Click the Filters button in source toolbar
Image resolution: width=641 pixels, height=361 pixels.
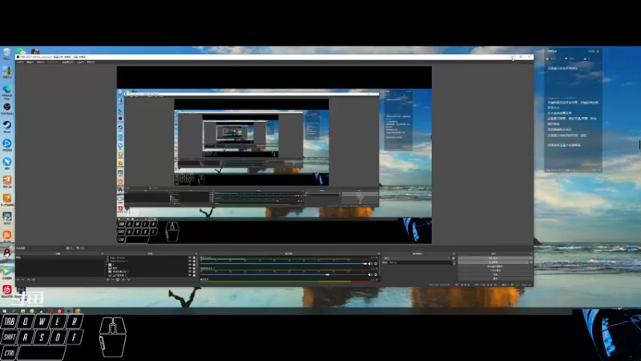[x=81, y=248]
